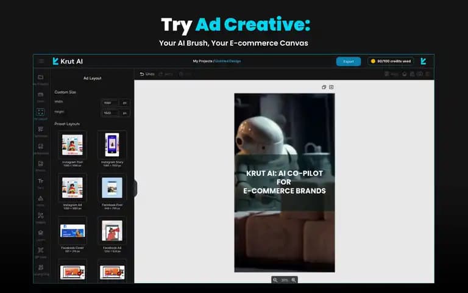Click the profile logo icon at top right
The image size is (468, 293).
pos(424,61)
